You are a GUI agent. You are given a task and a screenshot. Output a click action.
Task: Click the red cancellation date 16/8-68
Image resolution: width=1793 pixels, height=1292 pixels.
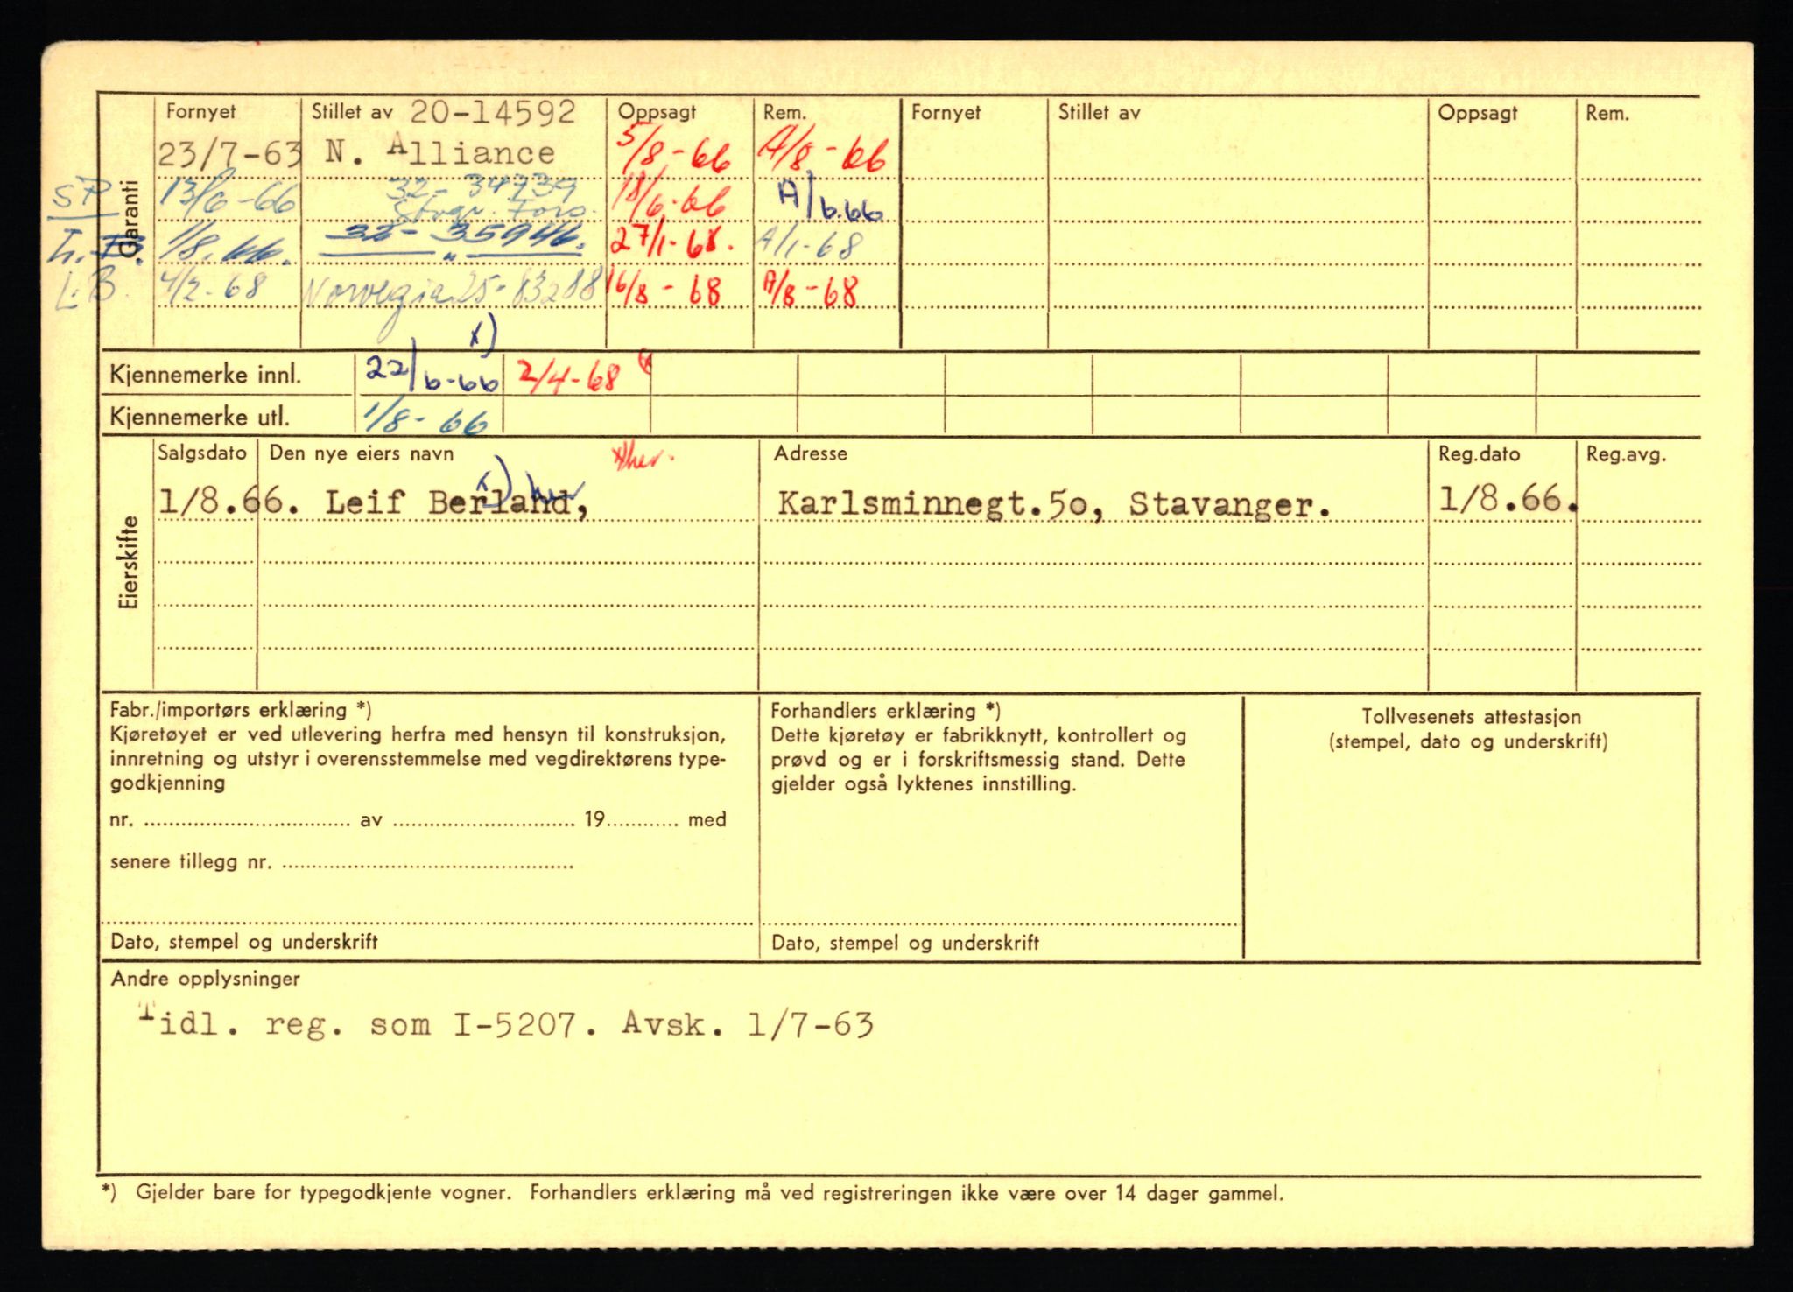coord(667,288)
